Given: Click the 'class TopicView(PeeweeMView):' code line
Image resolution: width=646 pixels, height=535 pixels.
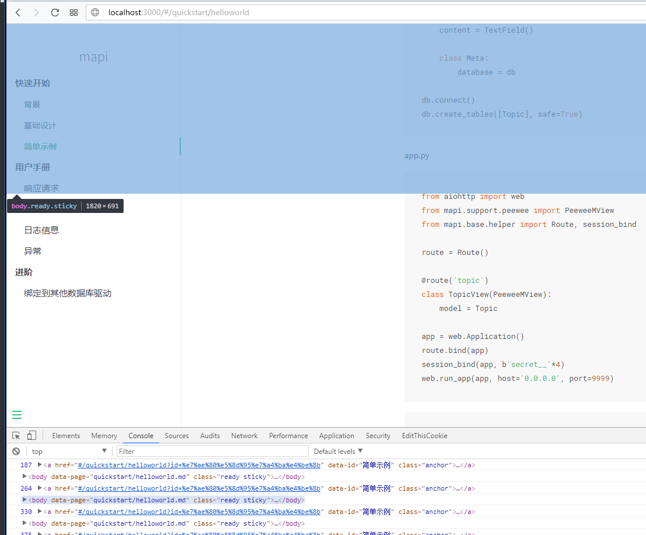Looking at the screenshot, I should pos(486,294).
